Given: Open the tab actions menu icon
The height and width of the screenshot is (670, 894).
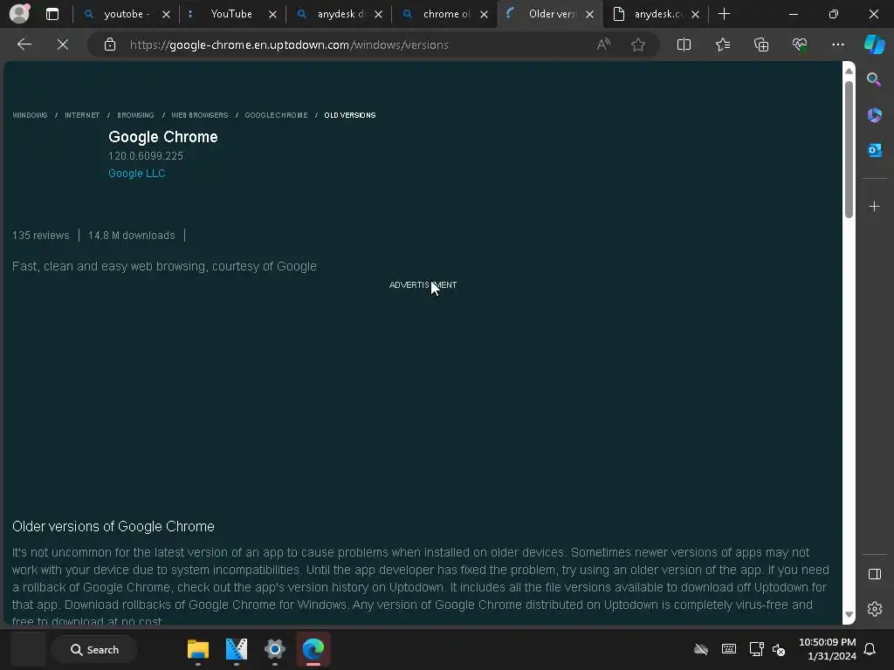Looking at the screenshot, I should tap(52, 14).
